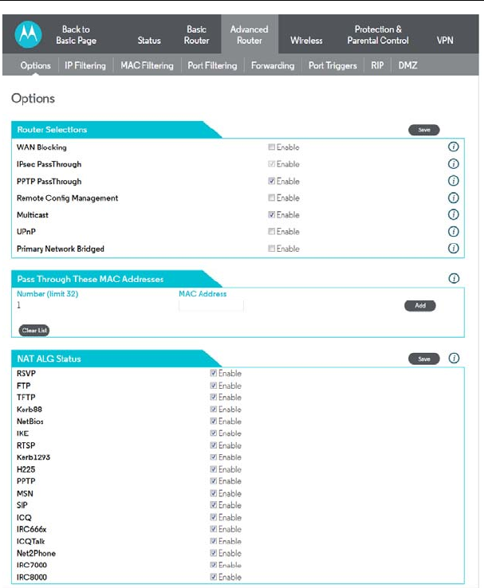
Task: Open info icon for Remote Config Management
Action: 453,198
